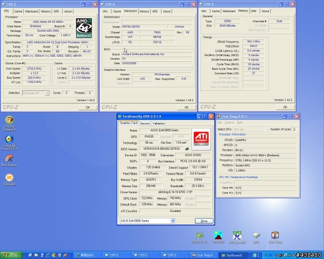The height and width of the screenshot is (259, 324).
Task: Open Sensors tab in GPU-Z
Action: 145,123
